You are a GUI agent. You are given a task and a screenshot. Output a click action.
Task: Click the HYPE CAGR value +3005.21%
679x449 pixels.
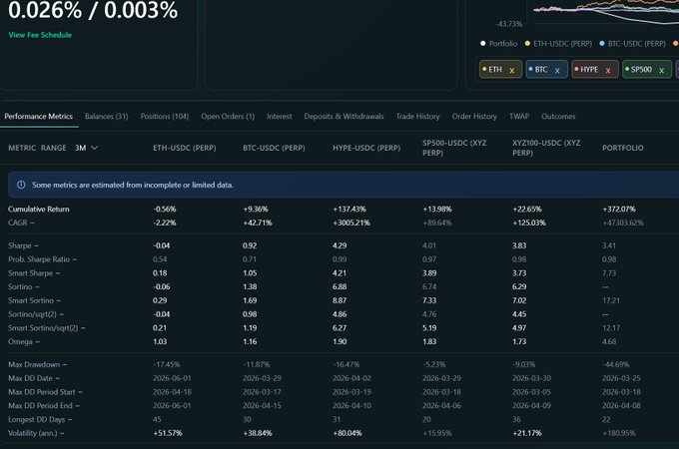click(351, 223)
